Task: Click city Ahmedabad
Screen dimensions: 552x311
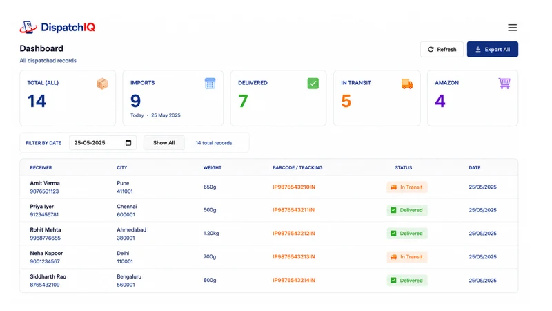Action: pos(132,229)
